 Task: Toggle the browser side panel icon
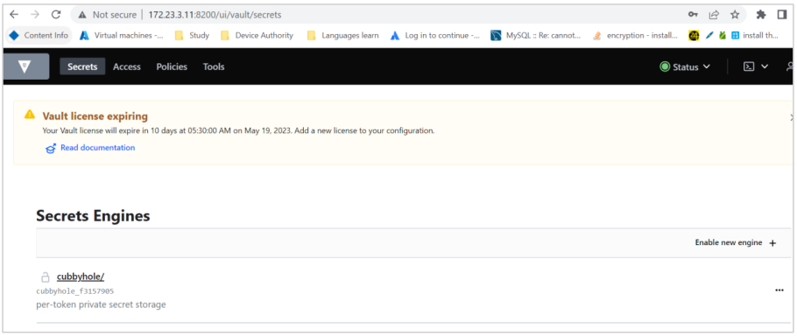(782, 15)
